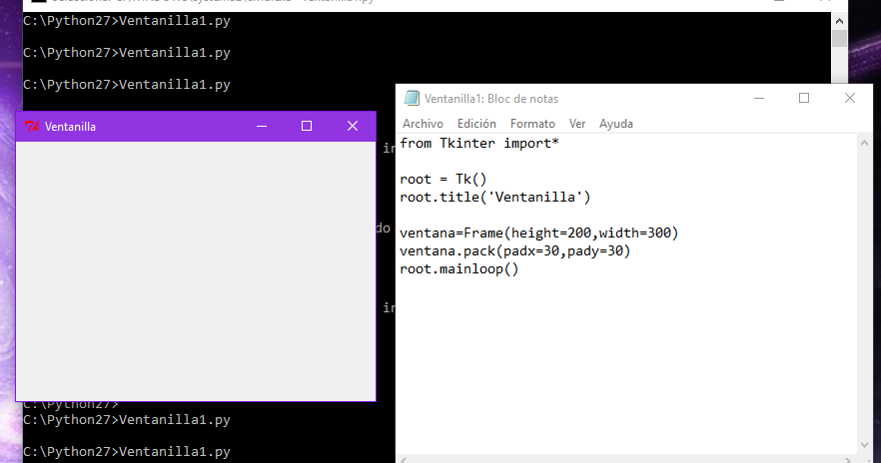Click Notepad vertical scrollbar down arrow
This screenshot has width=881, height=463.
864,445
